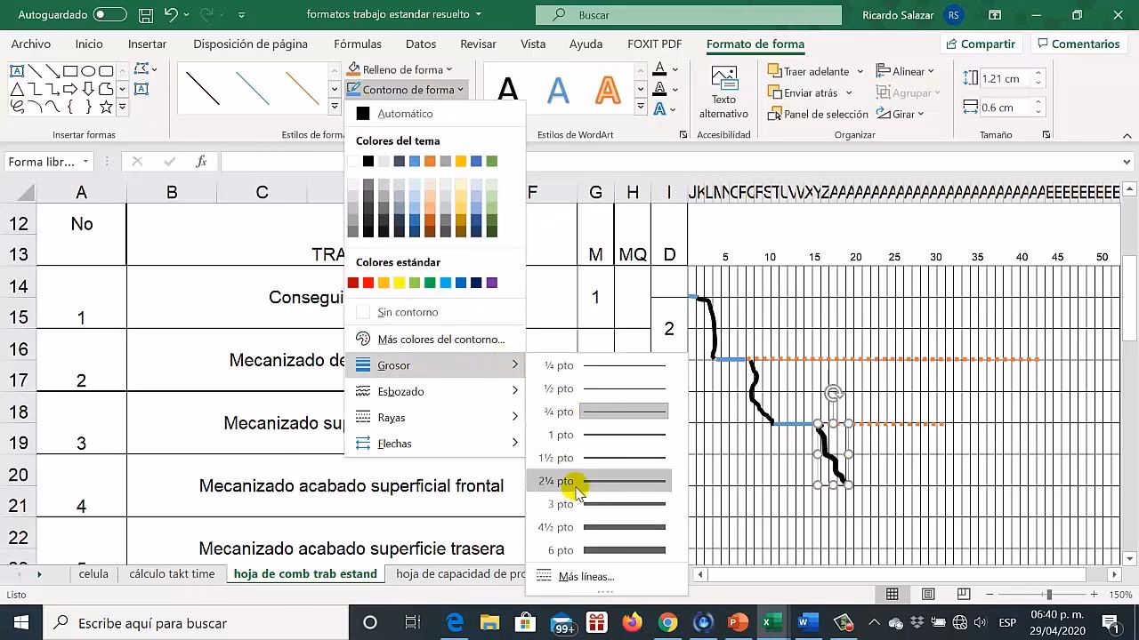The width and height of the screenshot is (1139, 640).
Task: Click the Texto alternativo icon
Action: tap(723, 82)
